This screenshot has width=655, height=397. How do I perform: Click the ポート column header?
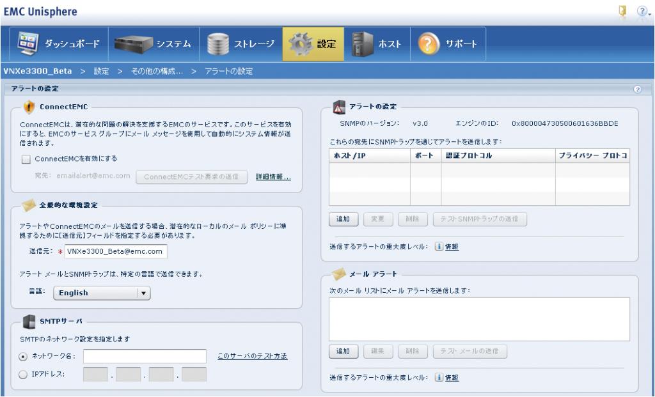pyautogui.click(x=425, y=156)
